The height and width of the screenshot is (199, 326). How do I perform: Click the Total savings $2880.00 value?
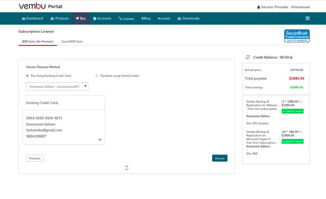point(297,87)
